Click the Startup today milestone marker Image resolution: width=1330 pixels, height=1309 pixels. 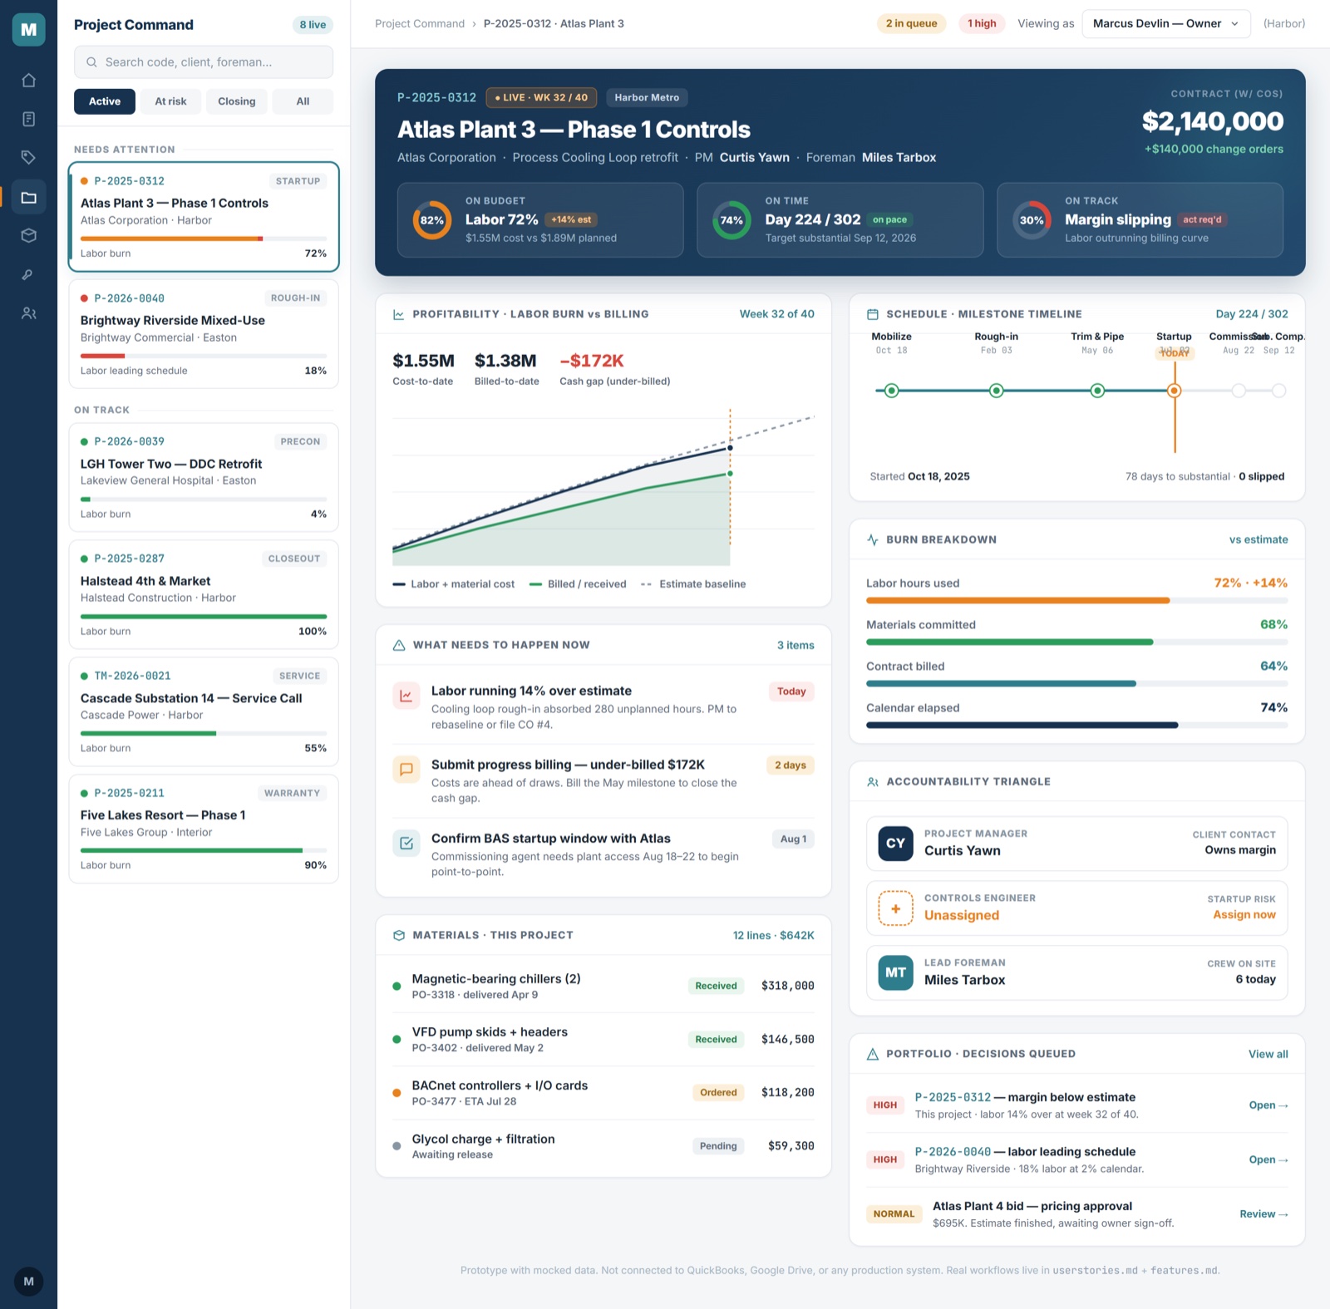(x=1175, y=391)
